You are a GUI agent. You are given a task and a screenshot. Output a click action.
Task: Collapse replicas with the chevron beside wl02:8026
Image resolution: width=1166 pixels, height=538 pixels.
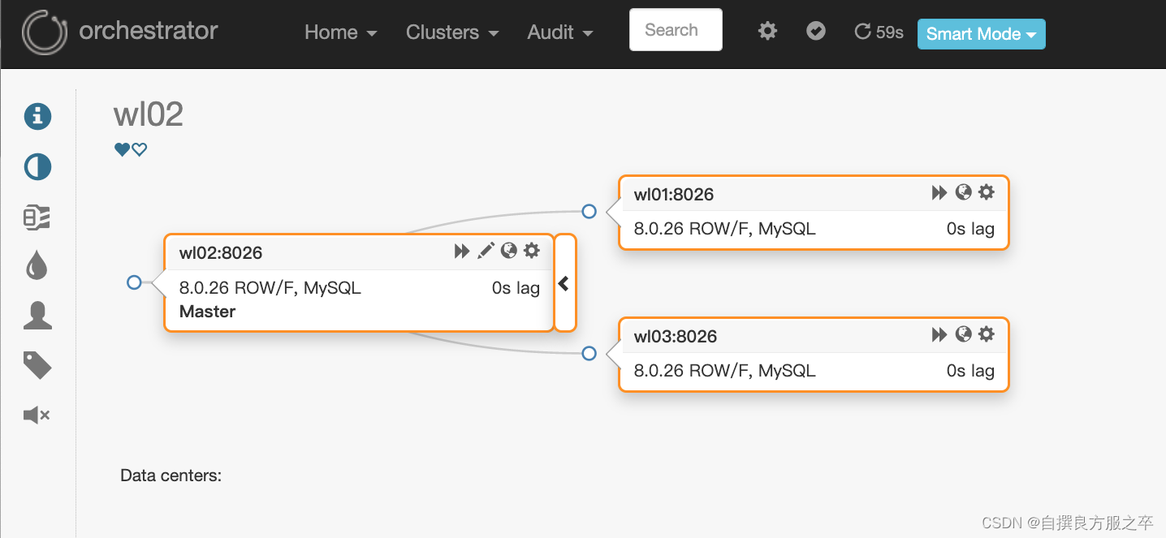point(564,283)
